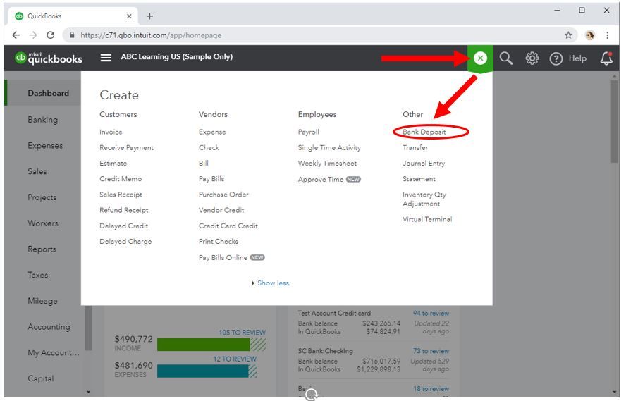Select Delayed Charge

click(125, 242)
